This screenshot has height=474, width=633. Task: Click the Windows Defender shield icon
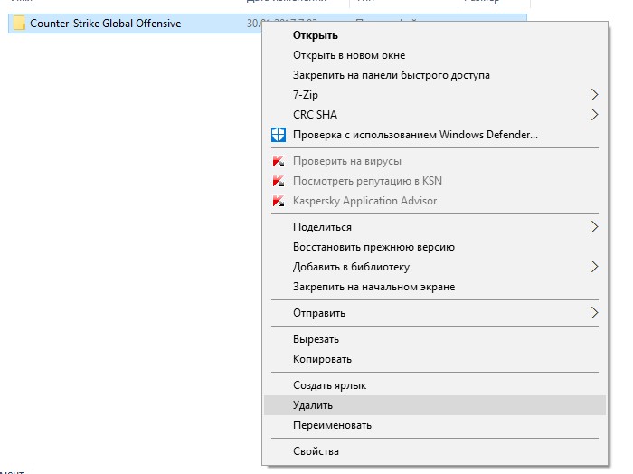(x=279, y=136)
